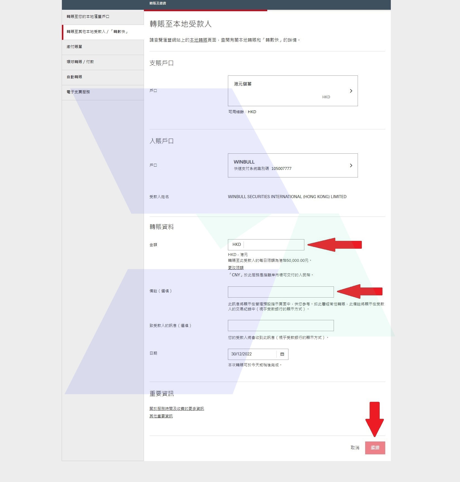
Task: Go to 環球轉賬 / 付款 menu item
Action: click(x=103, y=62)
